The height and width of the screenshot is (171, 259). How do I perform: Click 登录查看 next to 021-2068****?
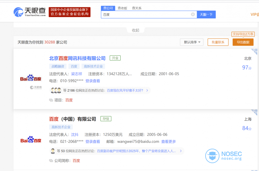(x=93, y=141)
